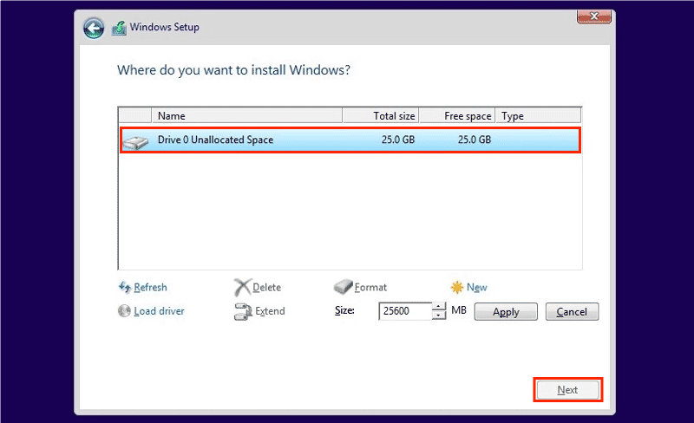Screen dimensions: 694x423
Task: Click the Delete X icon
Action: (x=242, y=288)
